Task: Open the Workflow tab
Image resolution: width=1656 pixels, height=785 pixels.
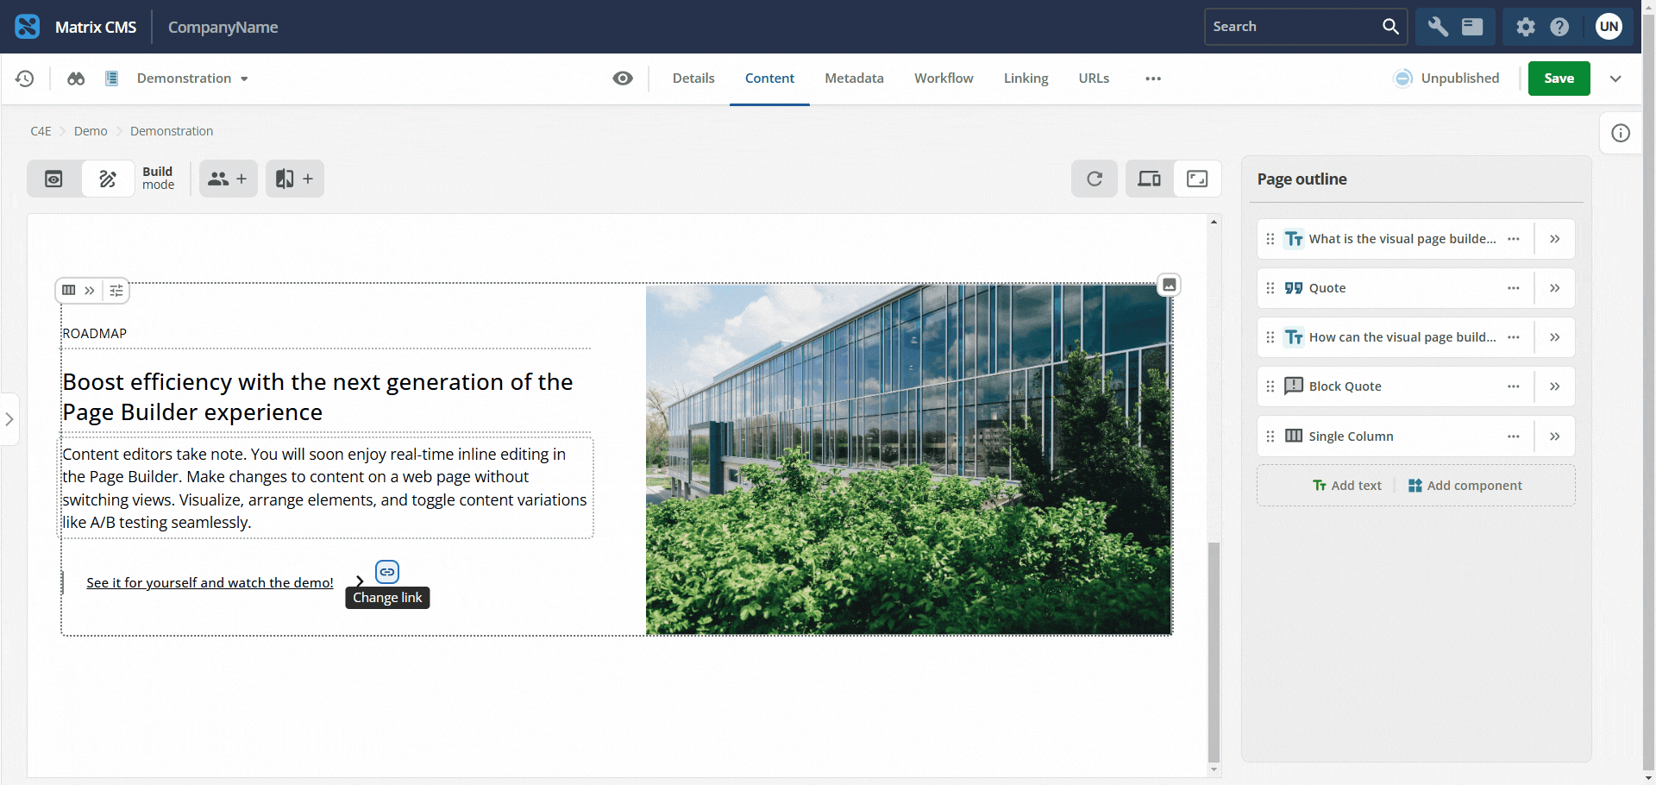Action: pyautogui.click(x=944, y=78)
